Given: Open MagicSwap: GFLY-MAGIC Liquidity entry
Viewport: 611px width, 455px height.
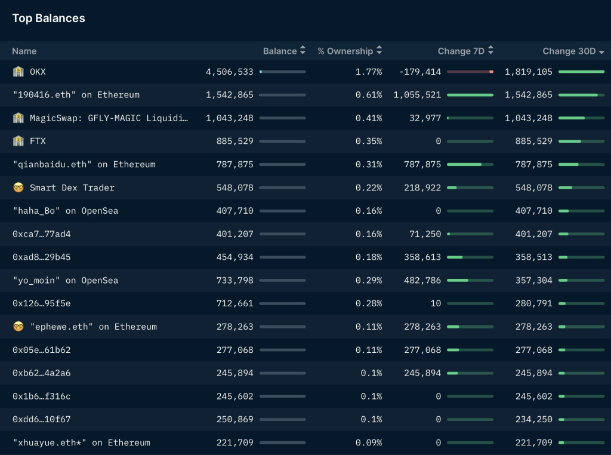Looking at the screenshot, I should coord(109,118).
